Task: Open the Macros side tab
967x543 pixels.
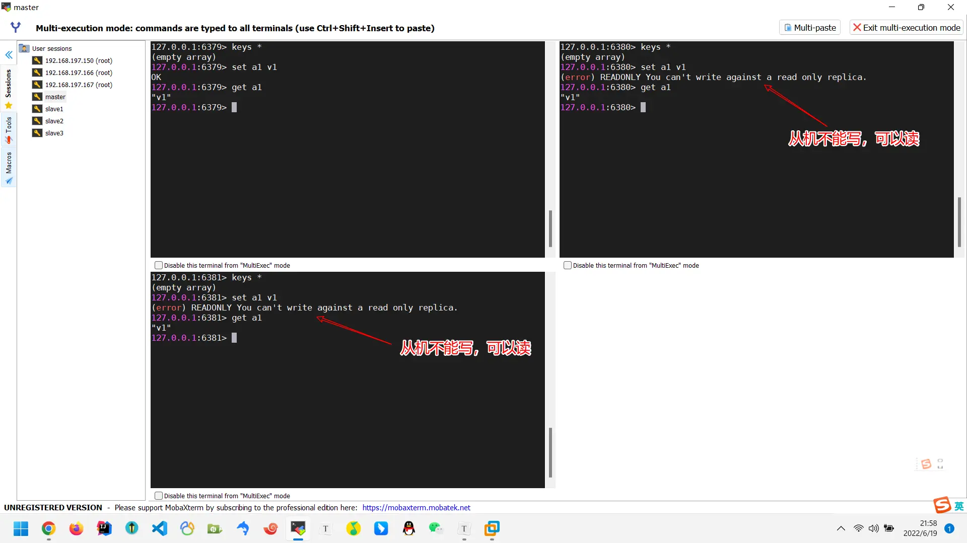Action: 9,168
